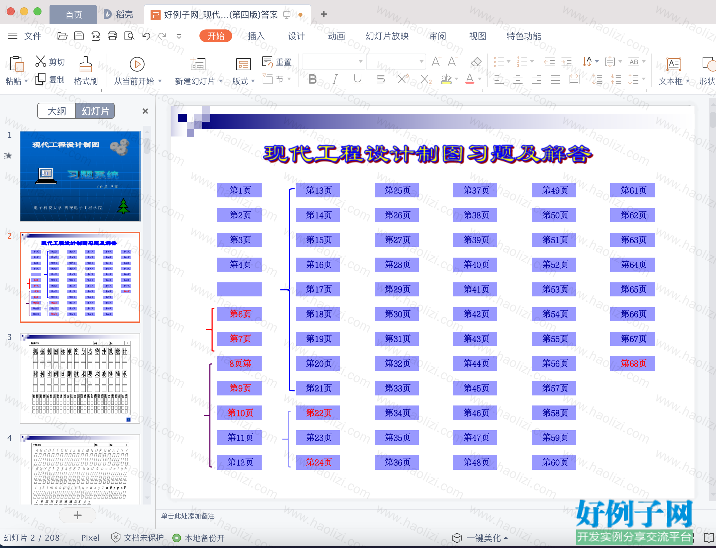Select slide 3 thumbnail

point(80,378)
